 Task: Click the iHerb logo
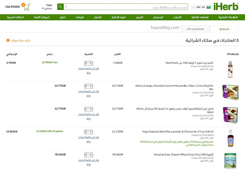(x=226, y=6)
